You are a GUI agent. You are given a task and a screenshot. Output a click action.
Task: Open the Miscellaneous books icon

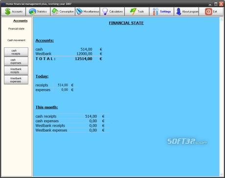79,12
